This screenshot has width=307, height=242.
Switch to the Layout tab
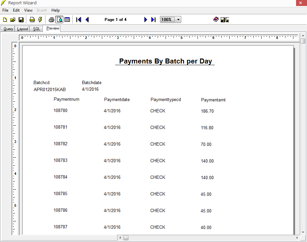23,29
